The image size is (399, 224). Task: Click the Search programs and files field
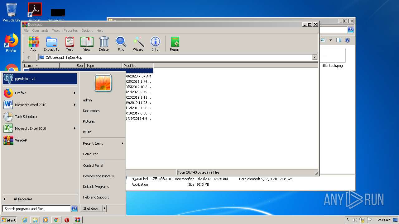coord(37,209)
